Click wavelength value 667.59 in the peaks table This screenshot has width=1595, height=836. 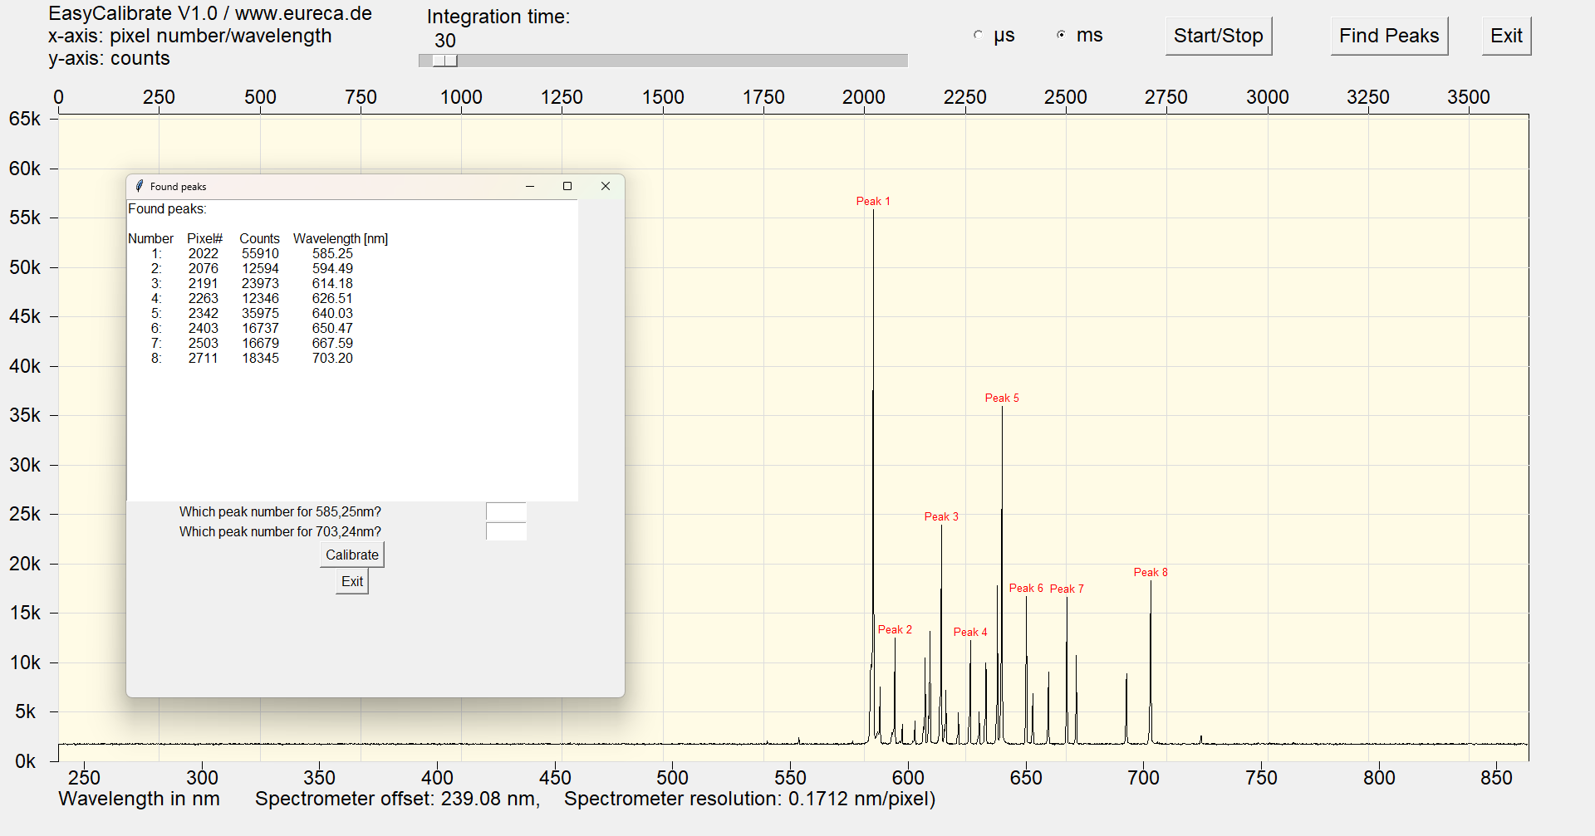[332, 343]
